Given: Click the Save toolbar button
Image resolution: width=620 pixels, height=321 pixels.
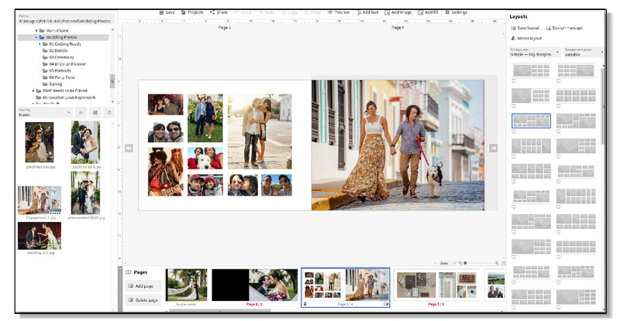Looking at the screenshot, I should [167, 12].
